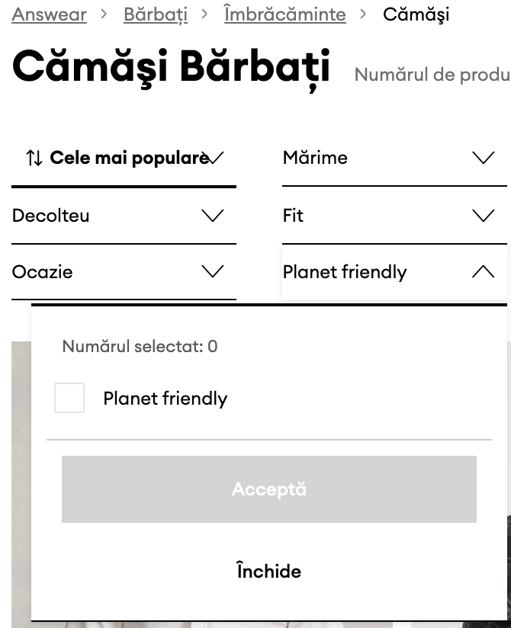Image resolution: width=511 pixels, height=628 pixels.
Task: Open the 'Cele mai populare' sorting options
Action: pyautogui.click(x=128, y=157)
